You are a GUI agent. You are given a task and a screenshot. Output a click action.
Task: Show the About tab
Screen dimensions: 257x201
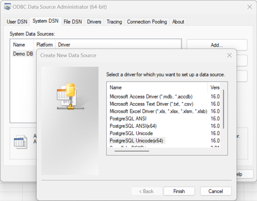point(178,22)
